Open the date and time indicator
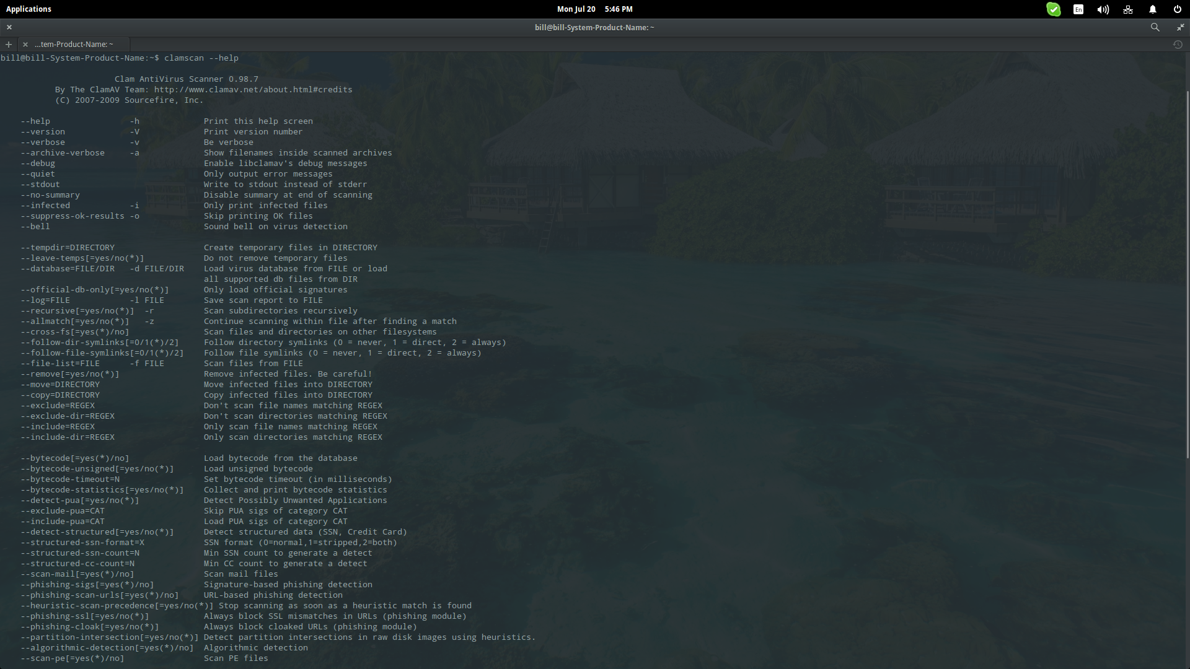The image size is (1190, 669). (x=594, y=9)
